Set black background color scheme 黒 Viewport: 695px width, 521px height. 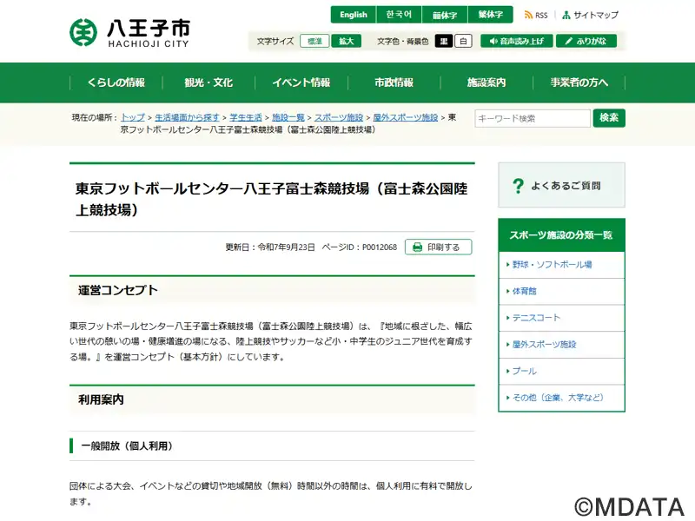(443, 41)
